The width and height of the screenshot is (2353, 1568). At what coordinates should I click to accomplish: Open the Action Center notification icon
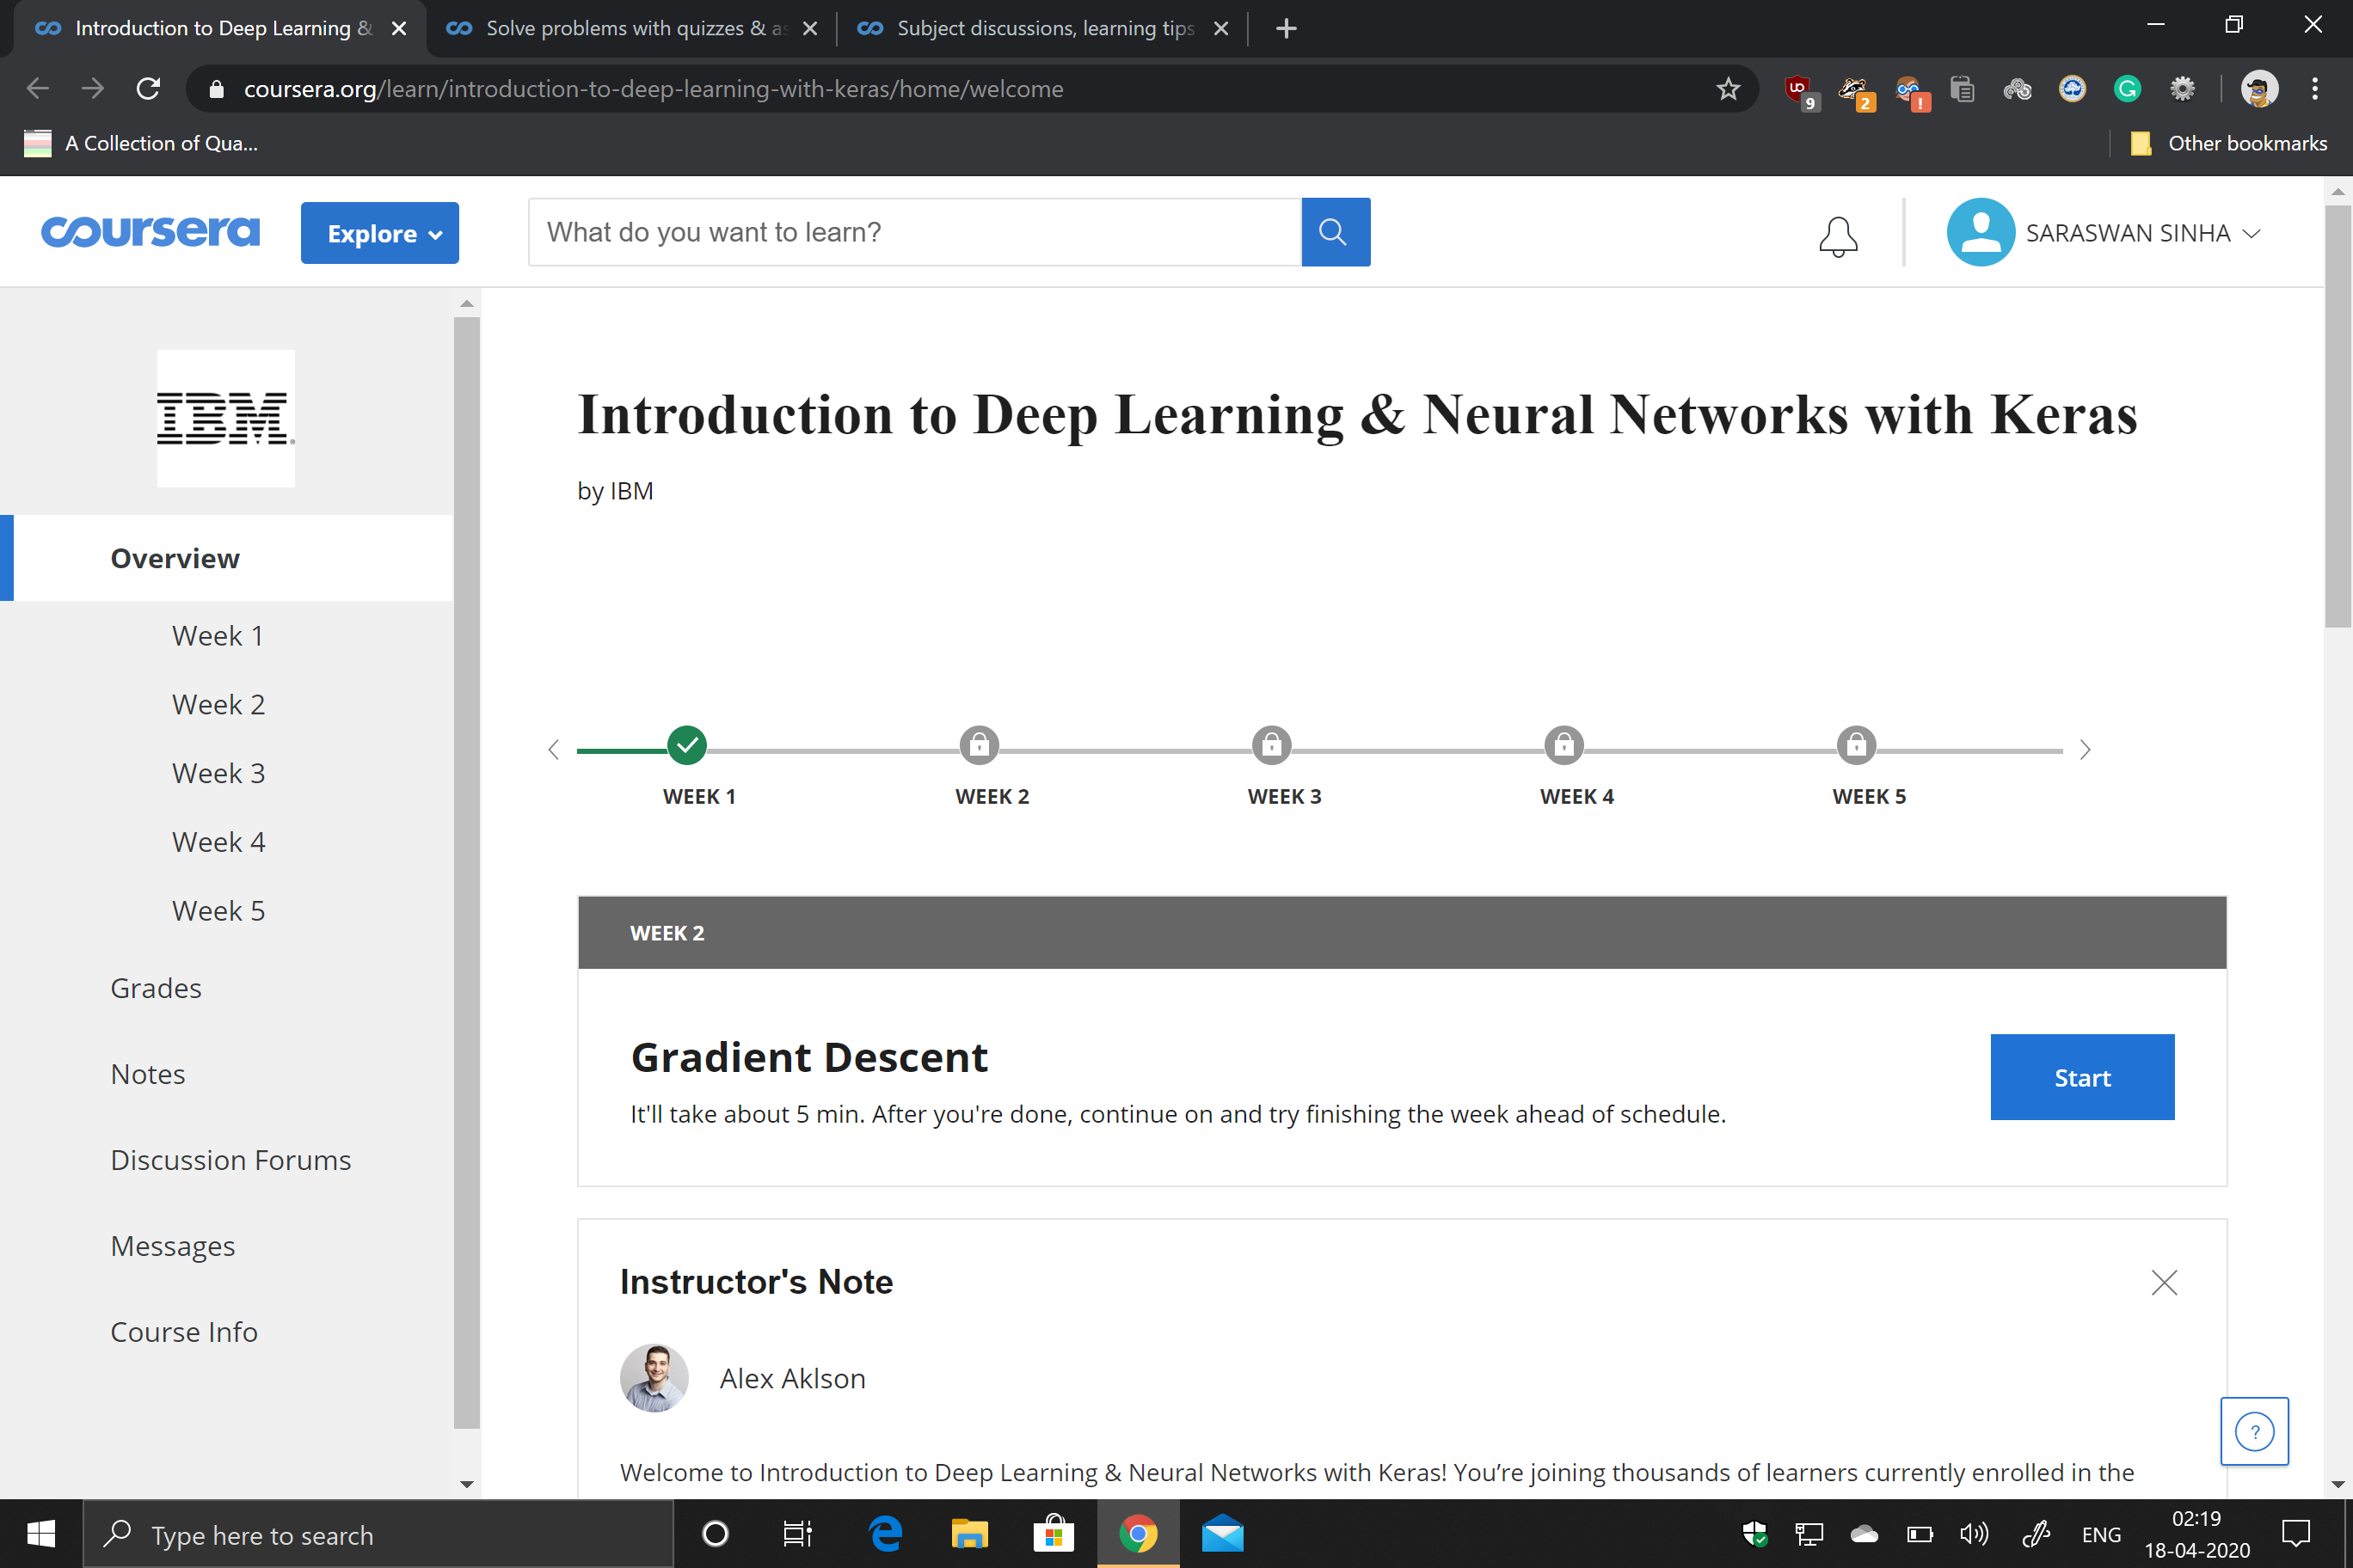2296,1534
